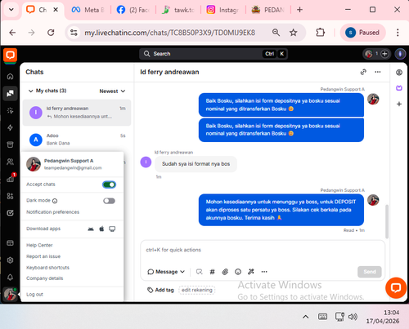Open more options dots in message toolbar
409x329 pixels.
tap(264, 272)
